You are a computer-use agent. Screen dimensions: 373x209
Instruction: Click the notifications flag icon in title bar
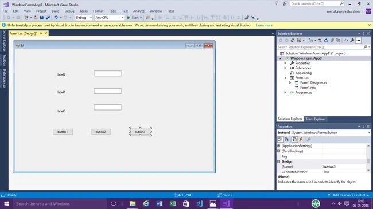277,3
